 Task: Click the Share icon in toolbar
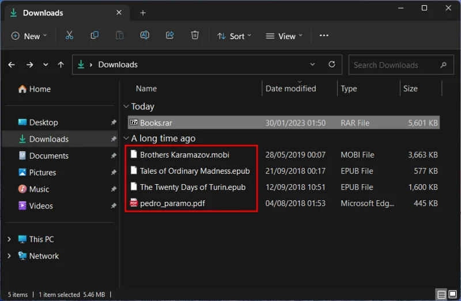click(x=170, y=36)
